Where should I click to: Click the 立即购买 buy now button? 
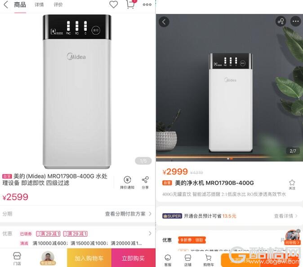[134, 258]
